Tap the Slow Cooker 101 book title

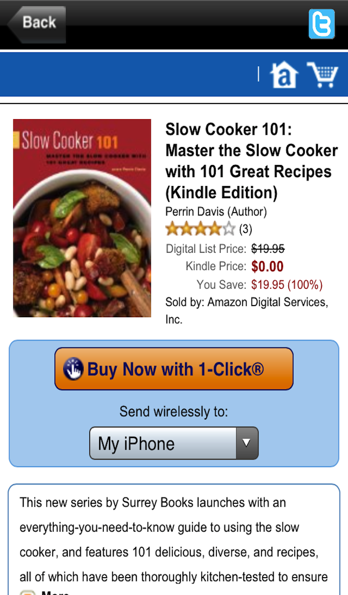click(x=252, y=161)
